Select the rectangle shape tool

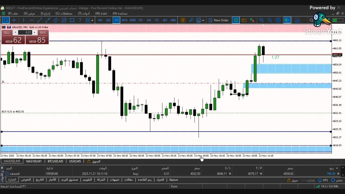72,20
